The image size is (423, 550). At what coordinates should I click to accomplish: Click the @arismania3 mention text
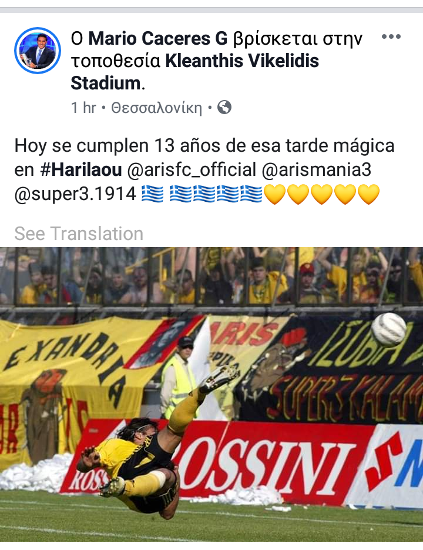(317, 170)
